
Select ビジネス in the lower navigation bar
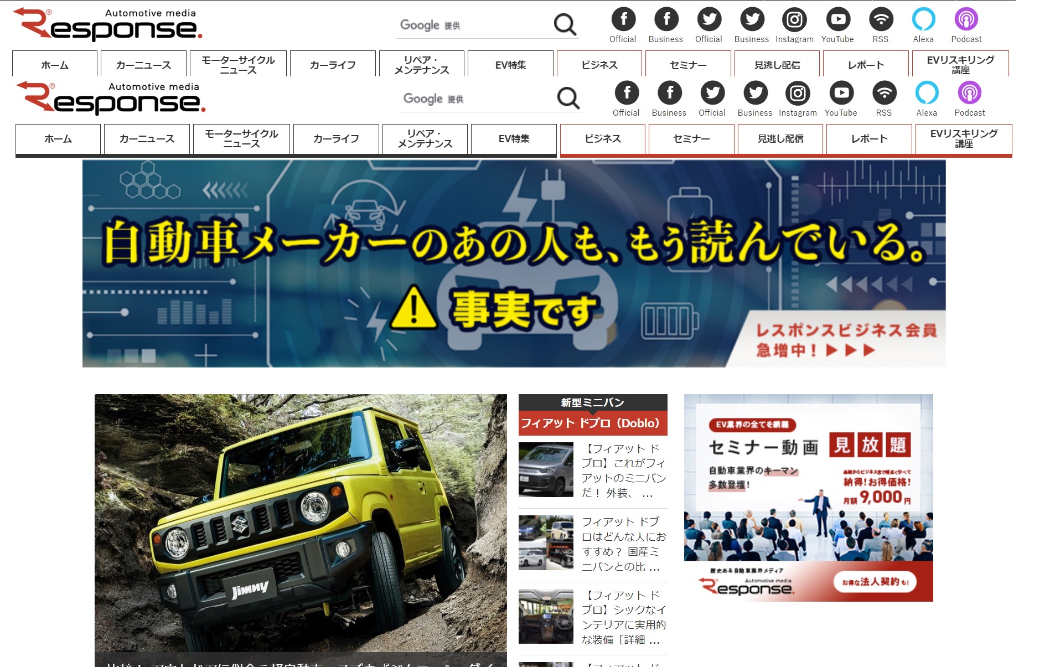tap(603, 139)
